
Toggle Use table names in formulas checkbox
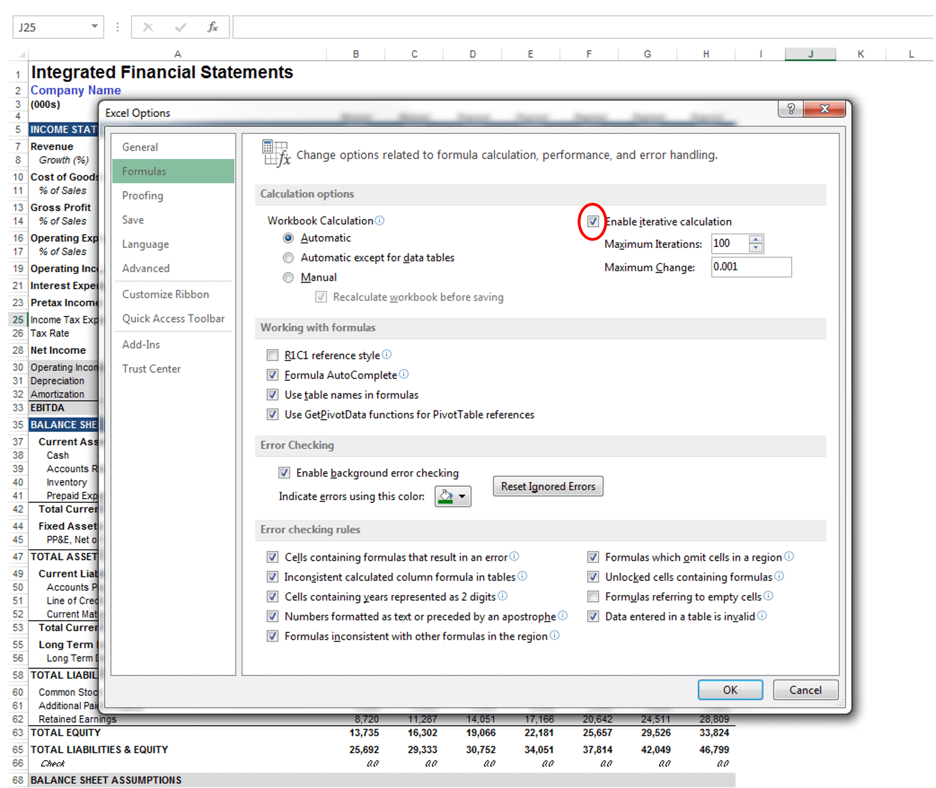273,395
